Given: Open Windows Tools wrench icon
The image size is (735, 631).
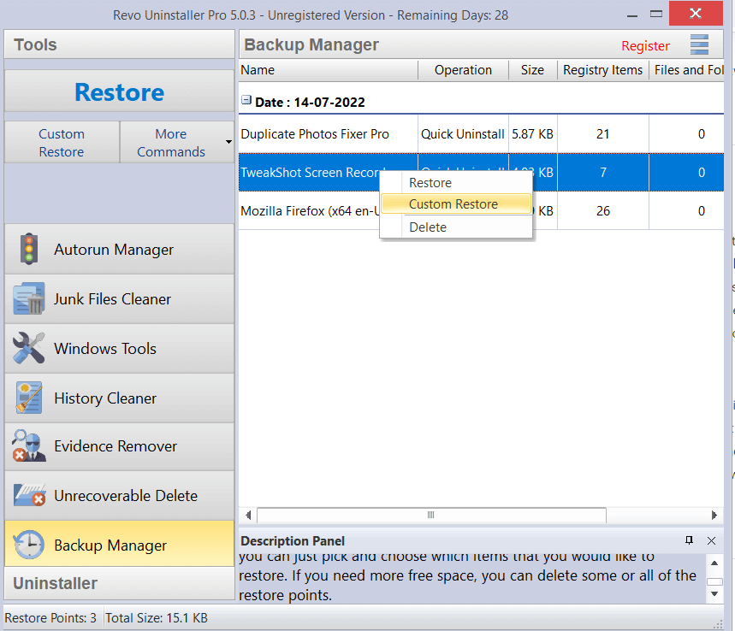Looking at the screenshot, I should (x=28, y=349).
